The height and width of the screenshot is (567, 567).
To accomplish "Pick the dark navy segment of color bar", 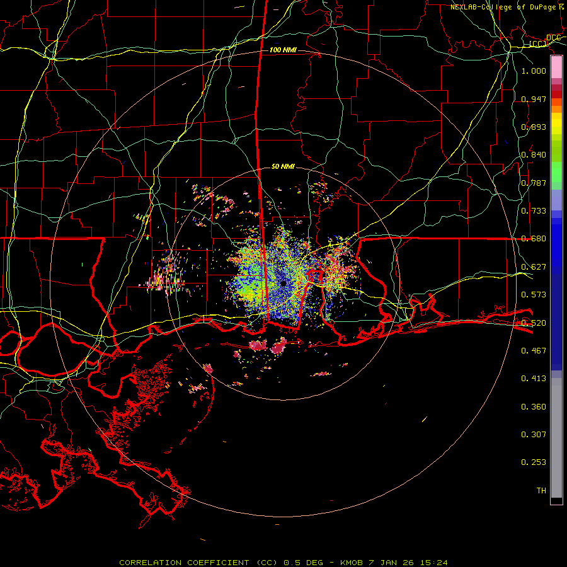I will click(556, 322).
